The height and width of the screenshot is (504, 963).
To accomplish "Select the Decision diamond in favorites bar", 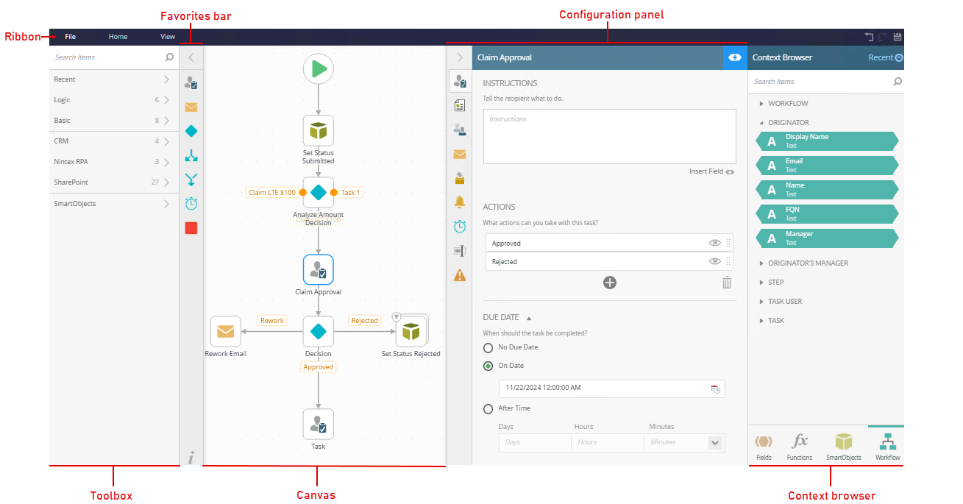I will 191,131.
